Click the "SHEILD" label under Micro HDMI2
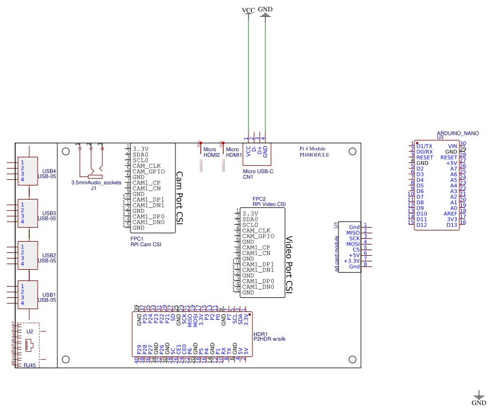Image resolution: width=492 pixels, height=412 pixels. click(201, 166)
